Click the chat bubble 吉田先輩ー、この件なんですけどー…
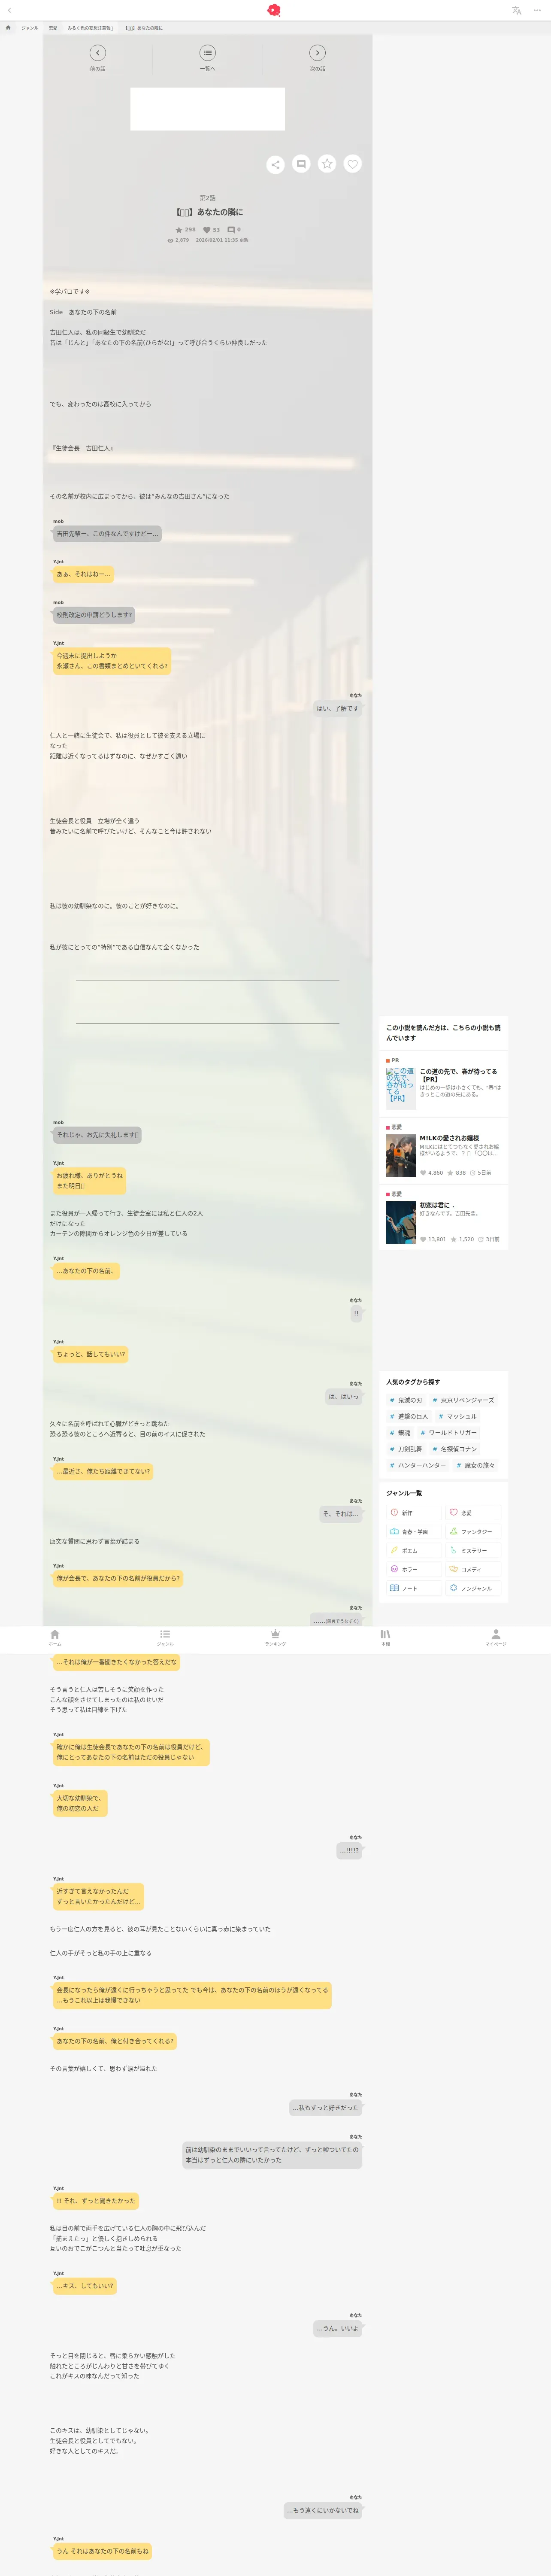Image resolution: width=551 pixels, height=2576 pixels. 107,534
